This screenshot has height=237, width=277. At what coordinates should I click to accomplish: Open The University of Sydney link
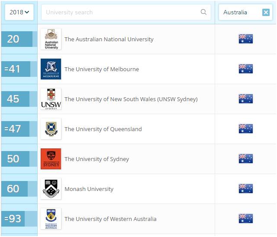[x=97, y=159]
